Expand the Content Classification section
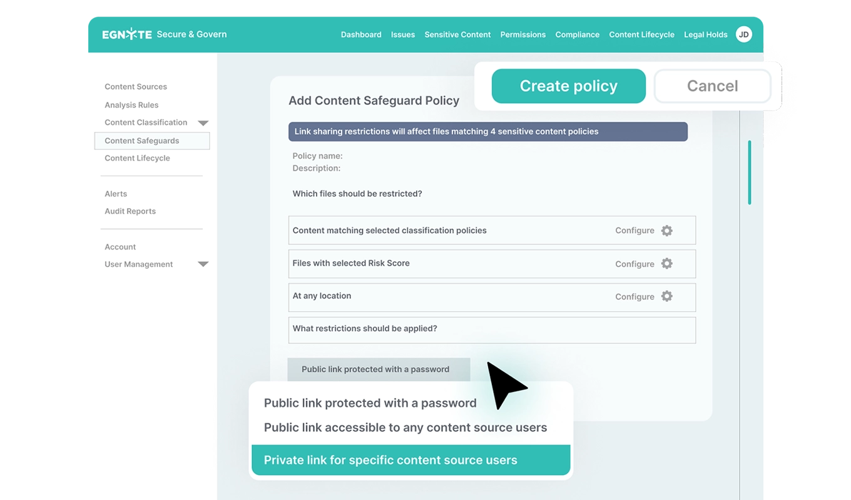 coord(203,122)
